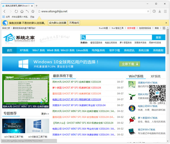170x144 pixels.
Task: Open 深度技术 GHOST XP SP3 快速装机专业版 link
Action: (x=79, y=105)
